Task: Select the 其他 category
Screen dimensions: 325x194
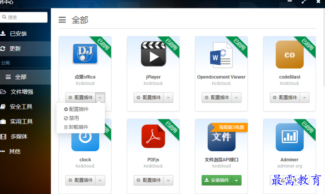Action: (x=25, y=152)
